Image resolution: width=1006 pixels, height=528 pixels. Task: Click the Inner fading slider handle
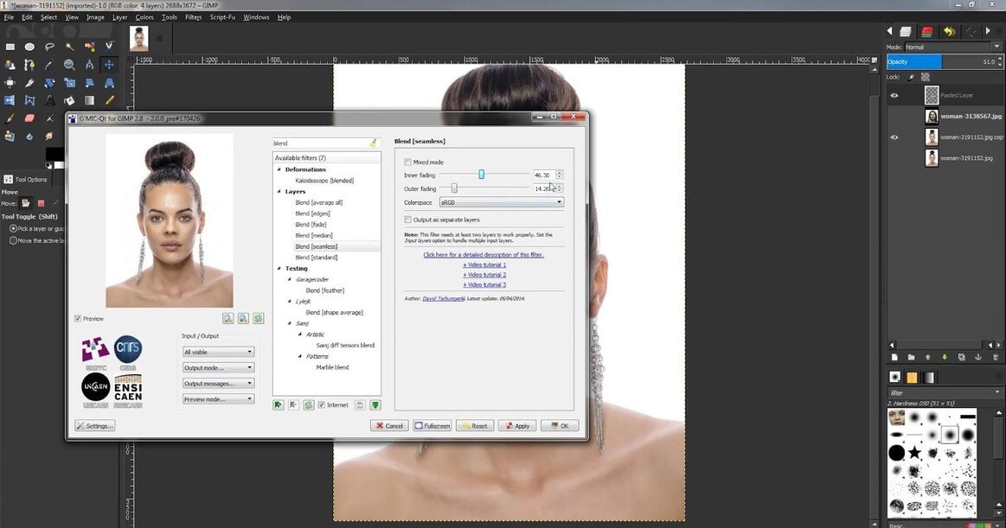[481, 175]
